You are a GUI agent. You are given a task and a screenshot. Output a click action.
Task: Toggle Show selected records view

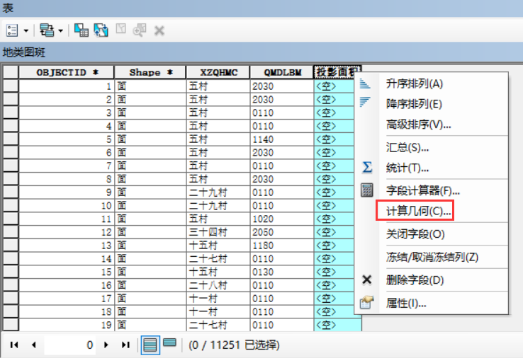(x=169, y=344)
